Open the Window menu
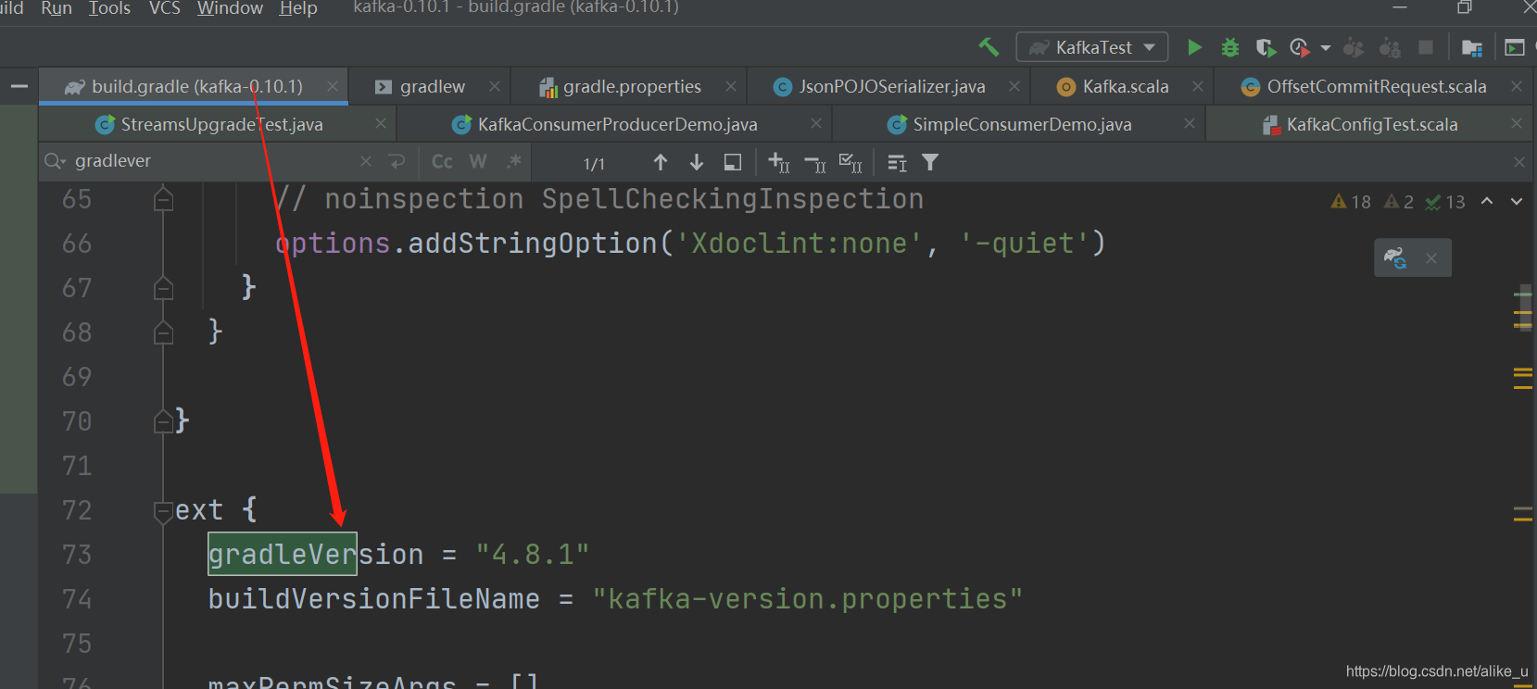 230,8
